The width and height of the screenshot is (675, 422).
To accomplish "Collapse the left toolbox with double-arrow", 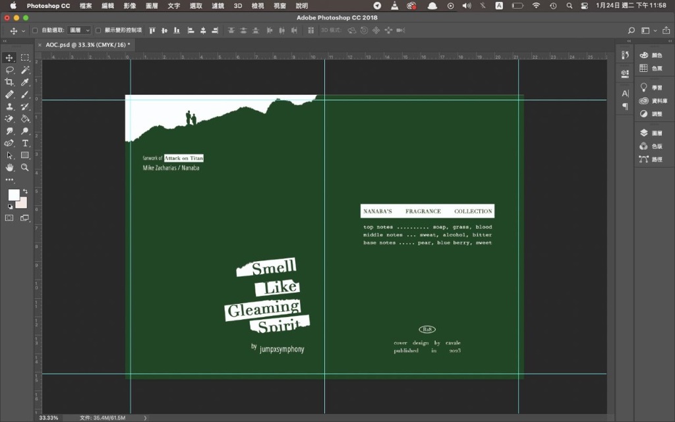I will click(x=5, y=42).
